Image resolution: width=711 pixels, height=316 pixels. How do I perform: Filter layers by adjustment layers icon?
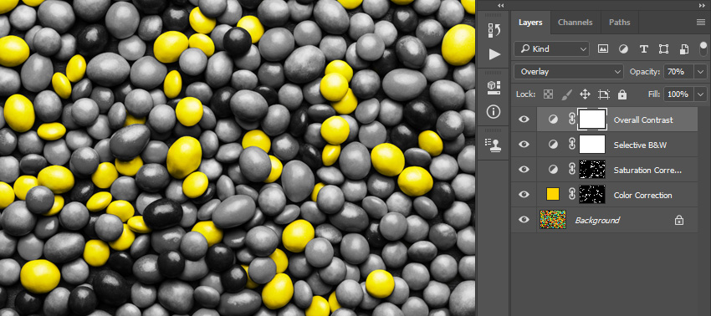point(623,49)
